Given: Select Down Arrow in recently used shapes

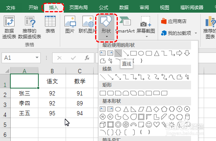Looking at the screenshot, I should [x=187, y=53].
